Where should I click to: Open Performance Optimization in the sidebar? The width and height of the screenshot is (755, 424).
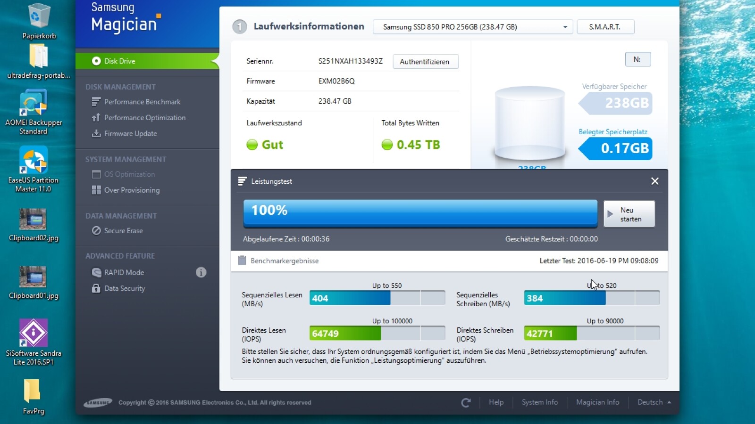pos(145,118)
